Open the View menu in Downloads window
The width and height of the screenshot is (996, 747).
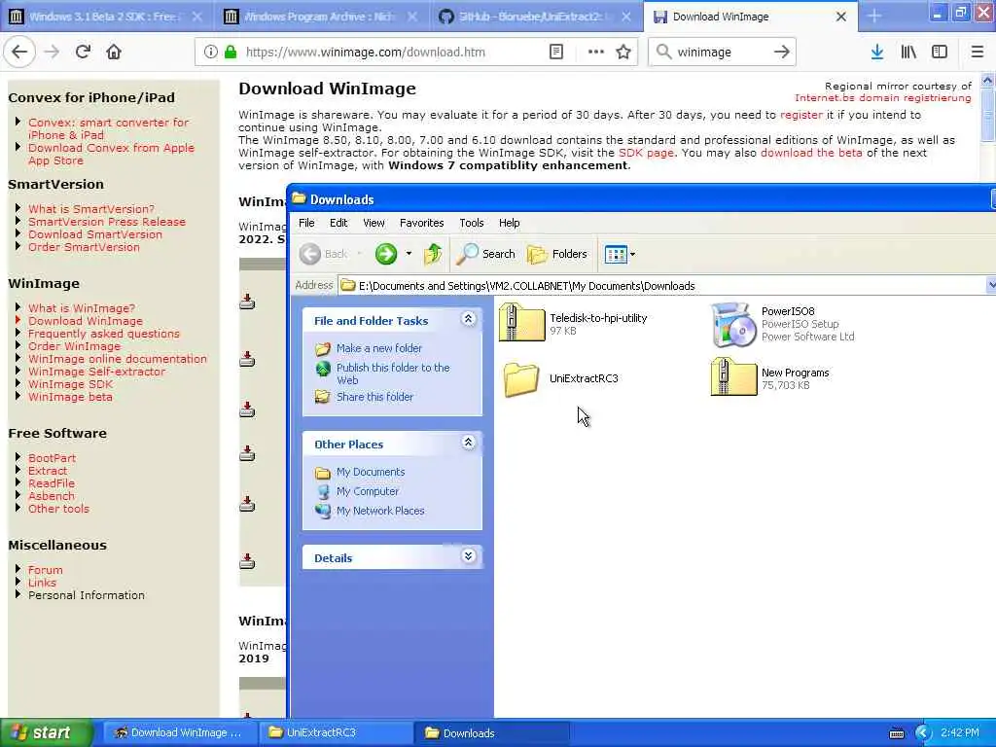[x=373, y=223]
